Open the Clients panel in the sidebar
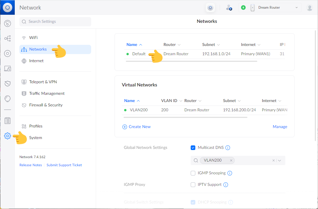Image resolution: width=318 pixels, height=209 pixels. [8, 69]
